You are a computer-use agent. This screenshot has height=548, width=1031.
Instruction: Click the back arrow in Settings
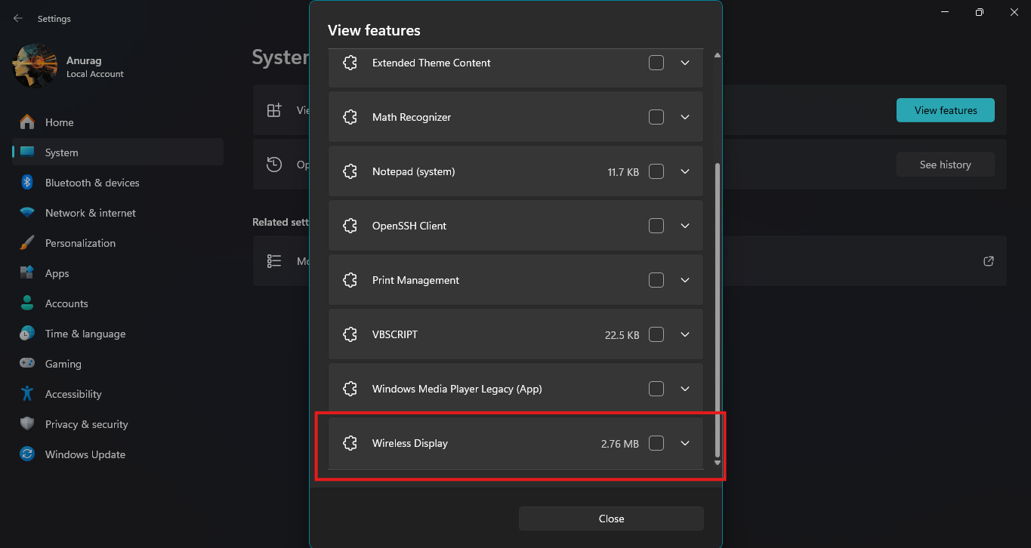[18, 19]
